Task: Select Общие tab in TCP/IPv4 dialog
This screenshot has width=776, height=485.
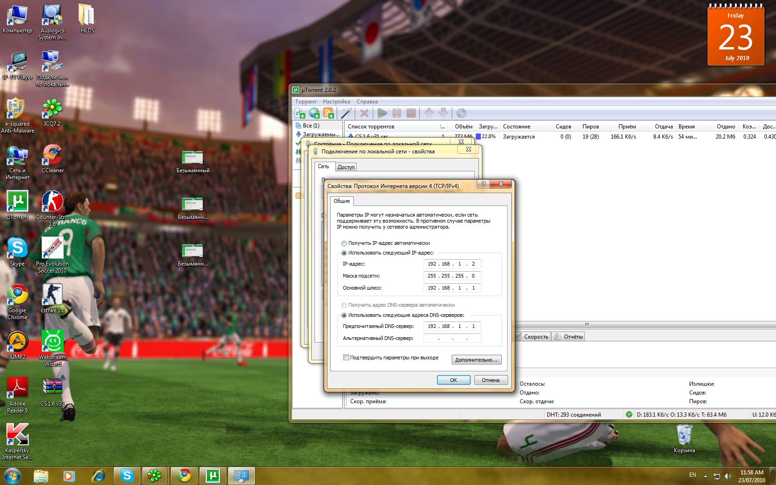Action: pyautogui.click(x=342, y=201)
